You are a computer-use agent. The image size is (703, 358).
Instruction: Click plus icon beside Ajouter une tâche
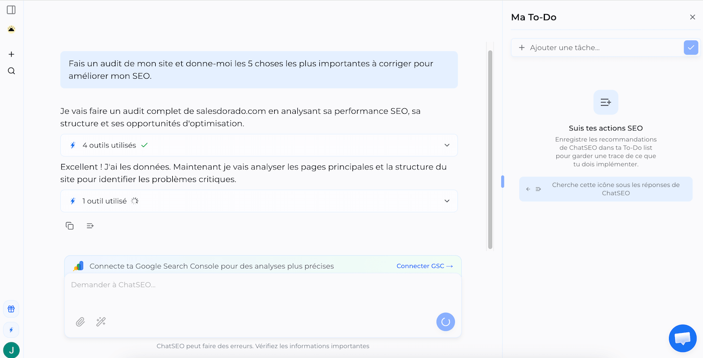coord(522,48)
